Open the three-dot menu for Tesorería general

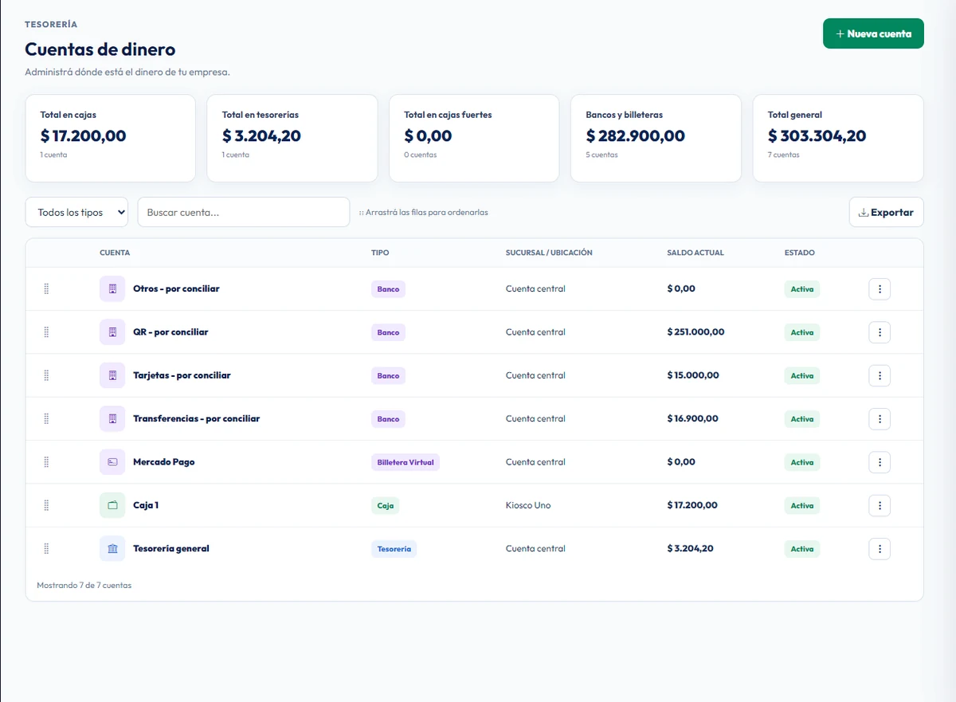pos(880,548)
